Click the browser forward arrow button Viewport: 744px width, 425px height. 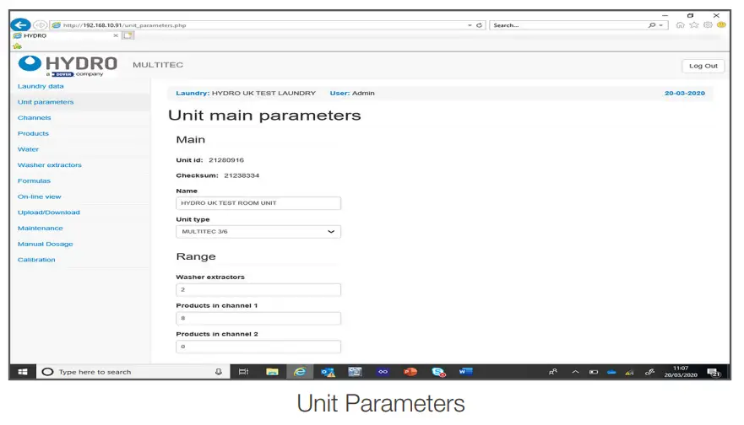pyautogui.click(x=41, y=25)
